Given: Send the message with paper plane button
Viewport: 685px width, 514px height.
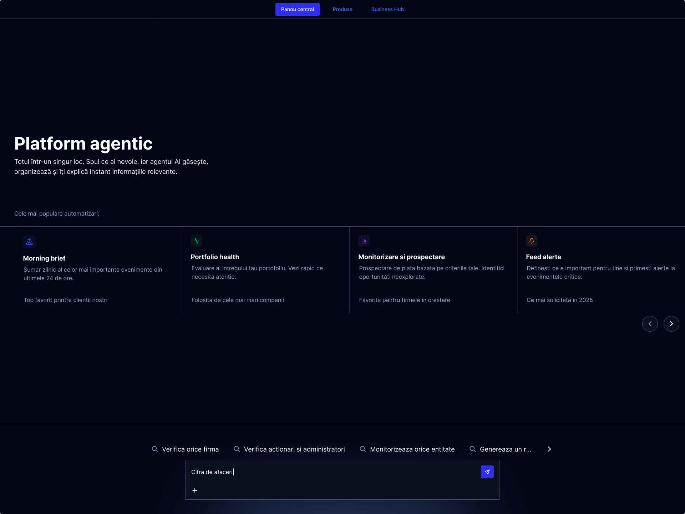Looking at the screenshot, I should coord(487,472).
